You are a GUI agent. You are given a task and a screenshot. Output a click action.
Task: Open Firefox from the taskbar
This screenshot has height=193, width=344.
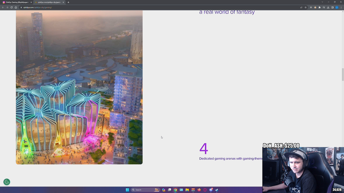[x=199, y=190]
